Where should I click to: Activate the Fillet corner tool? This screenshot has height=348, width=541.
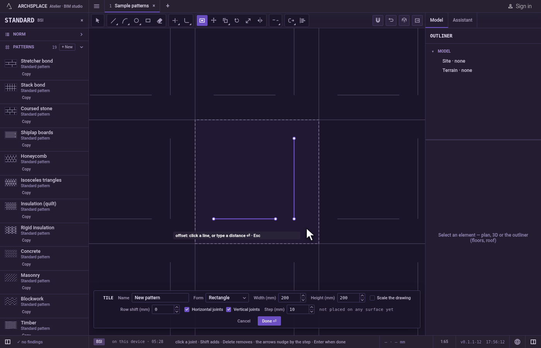[x=187, y=20]
